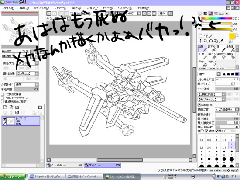Viewport: 240px width, 180px height.
Task: Adjust the 最大濃度筆圧 slider
Action: point(227,123)
